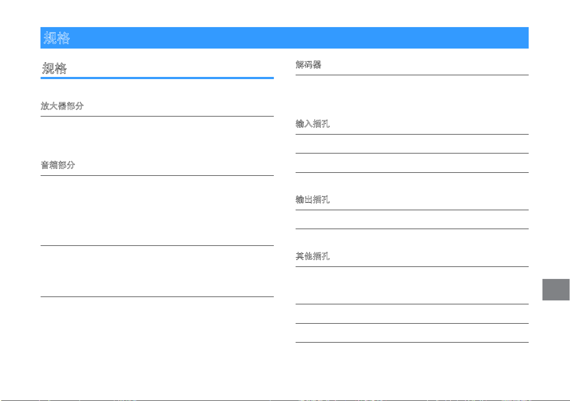Image resolution: width=570 pixels, height=401 pixels.
Task: Select the last empty row under 其他插孔
Action: tap(412, 333)
